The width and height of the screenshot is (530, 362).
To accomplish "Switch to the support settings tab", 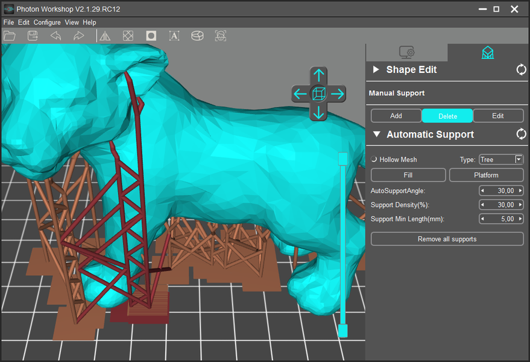I will 488,52.
